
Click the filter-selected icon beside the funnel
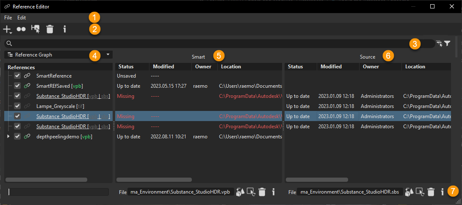pos(439,44)
